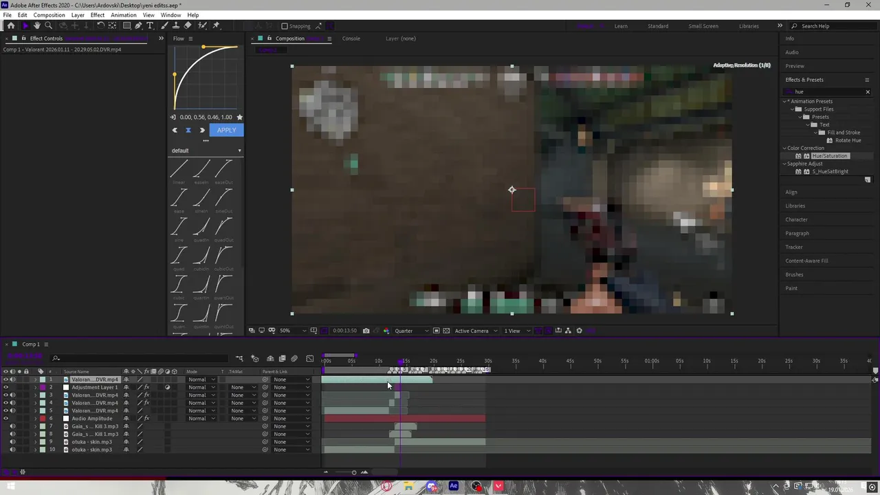Viewport: 880px width, 495px height.
Task: Open the 1 View layout dropdown
Action: [x=518, y=331]
